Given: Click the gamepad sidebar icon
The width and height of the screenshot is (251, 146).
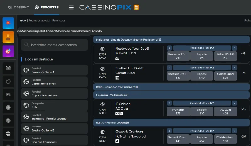Looking at the screenshot, I should coord(8,95).
